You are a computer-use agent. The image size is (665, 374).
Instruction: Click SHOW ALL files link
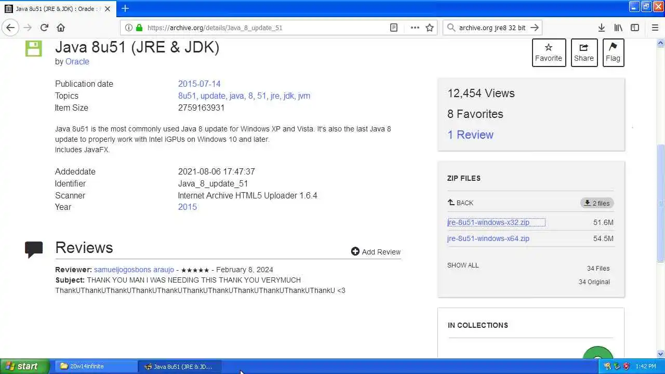pos(463,265)
